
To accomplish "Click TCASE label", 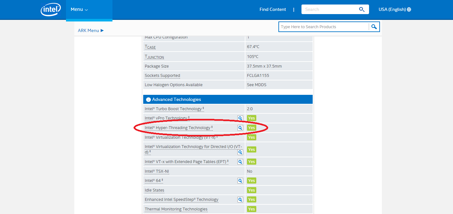I will click(x=150, y=47).
